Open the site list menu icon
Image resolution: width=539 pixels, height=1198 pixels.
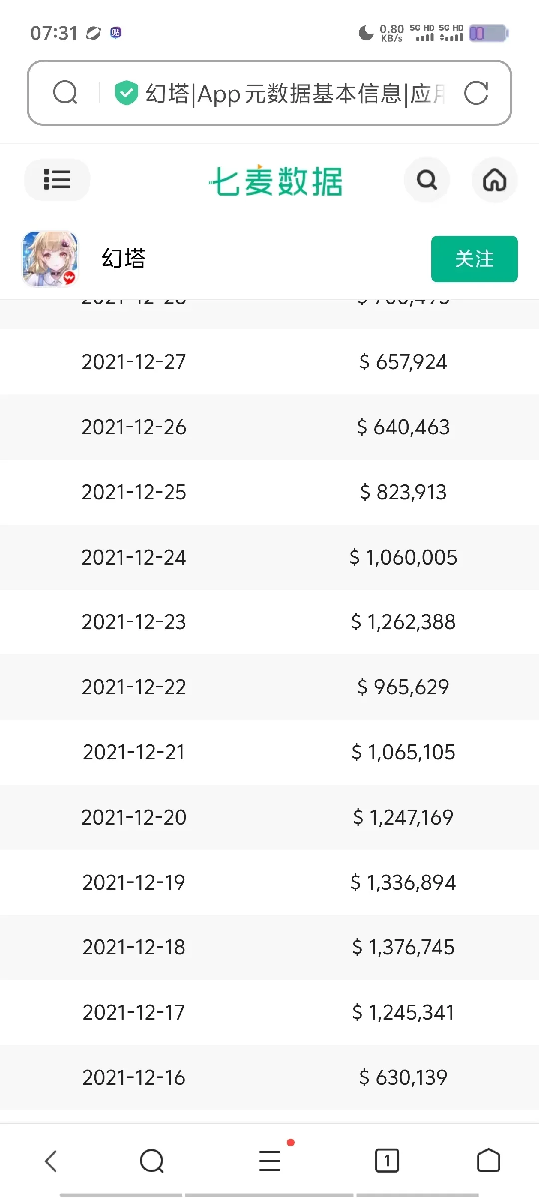click(57, 180)
